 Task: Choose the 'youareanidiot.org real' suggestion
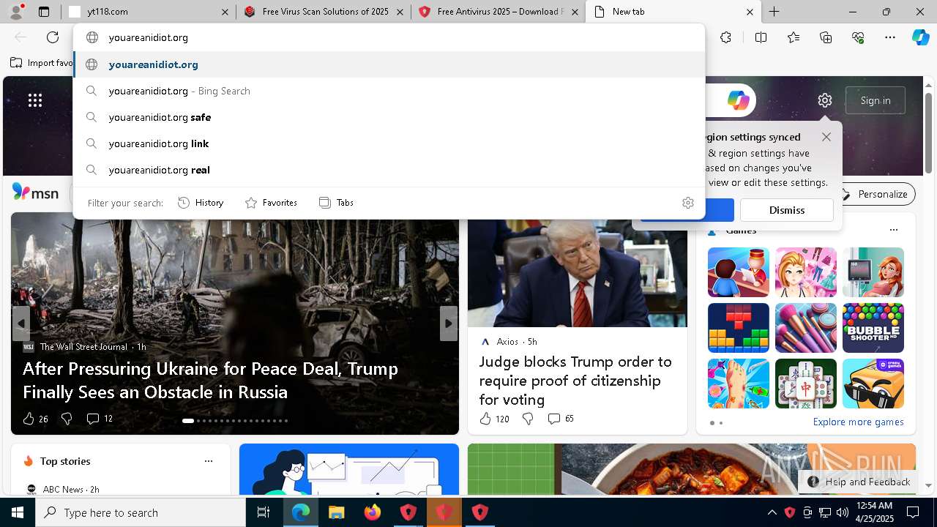[389, 170]
